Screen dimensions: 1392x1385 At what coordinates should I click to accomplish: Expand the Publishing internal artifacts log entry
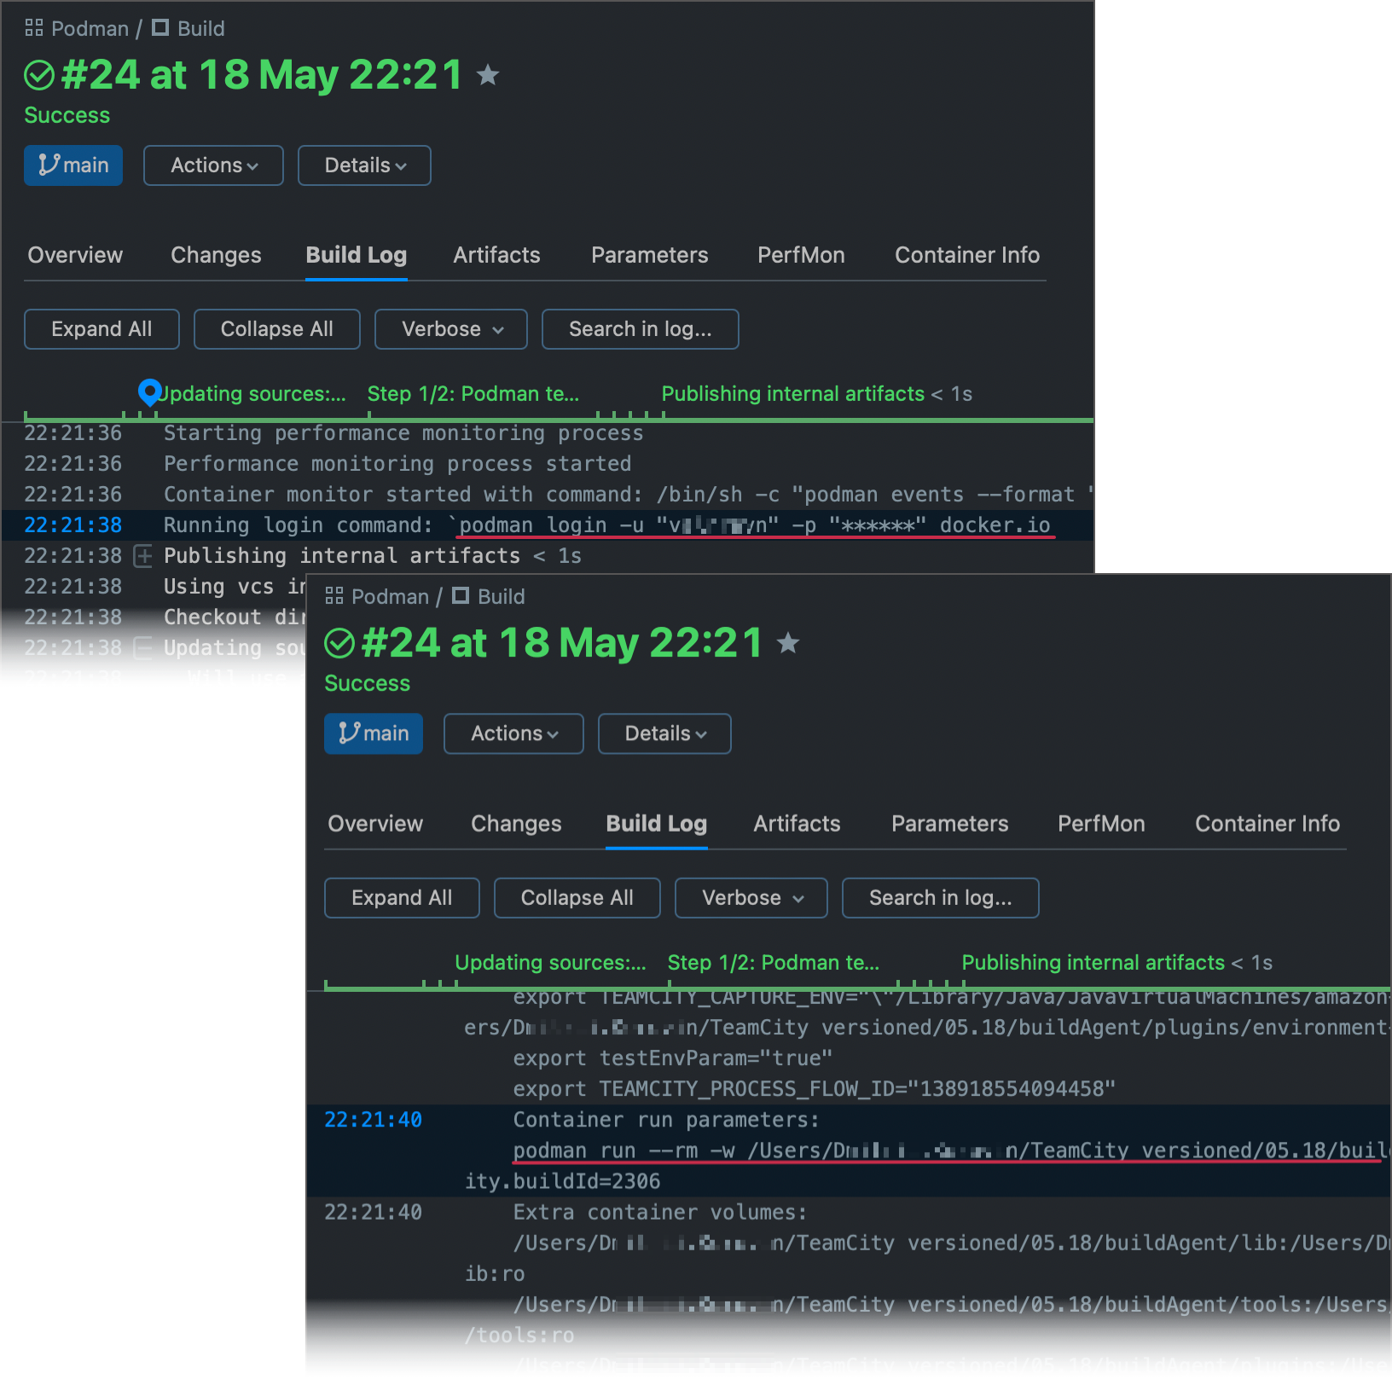(142, 556)
